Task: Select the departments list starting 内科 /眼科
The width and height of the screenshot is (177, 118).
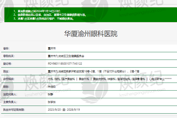Action: pos(110,79)
